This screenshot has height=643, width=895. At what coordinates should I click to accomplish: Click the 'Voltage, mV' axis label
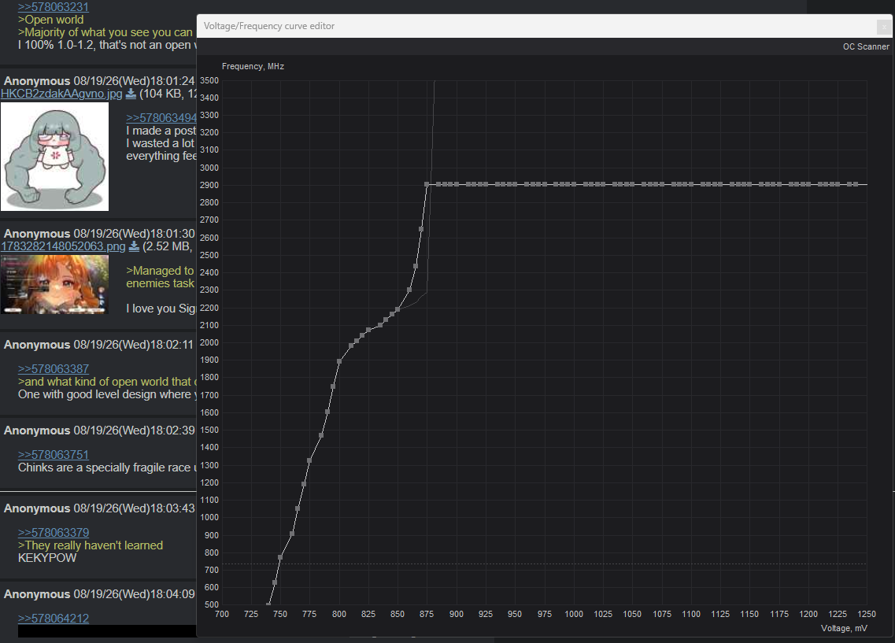pos(844,628)
